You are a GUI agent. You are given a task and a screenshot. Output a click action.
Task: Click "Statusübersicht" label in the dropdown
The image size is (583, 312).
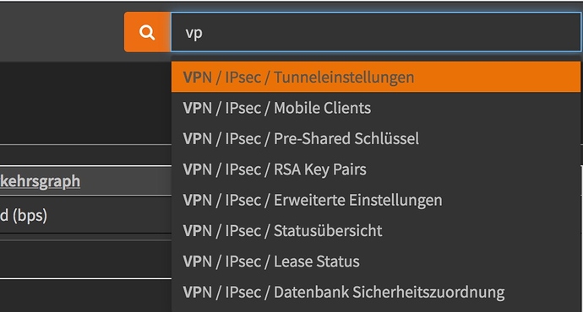tap(328, 231)
